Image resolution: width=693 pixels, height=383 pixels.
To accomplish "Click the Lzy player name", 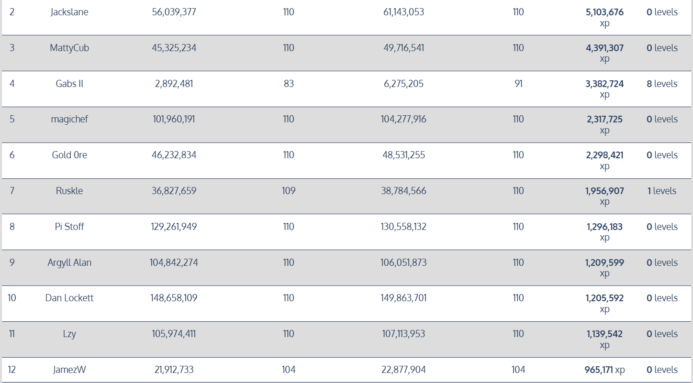I will (x=69, y=334).
